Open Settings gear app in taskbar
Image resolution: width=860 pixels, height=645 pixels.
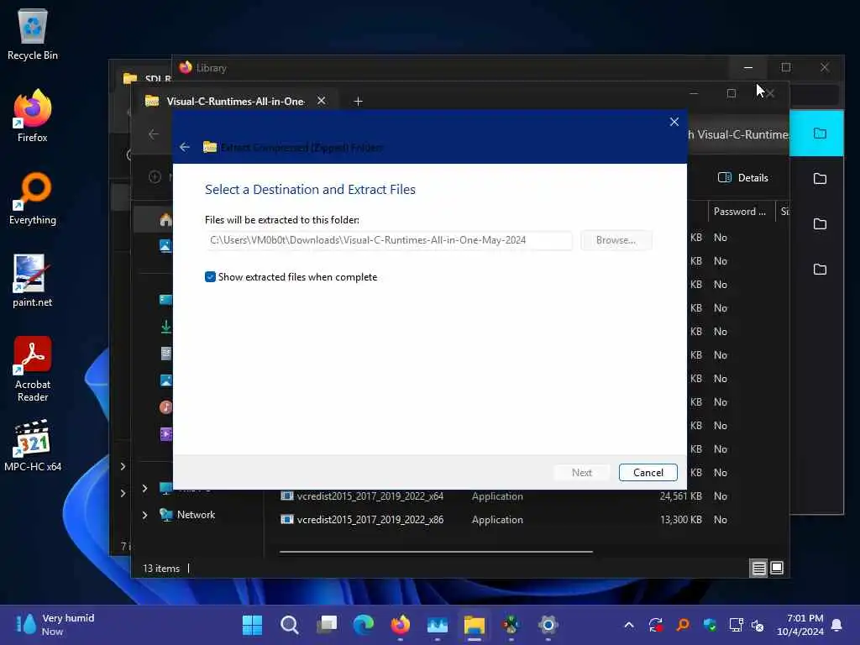(x=548, y=625)
